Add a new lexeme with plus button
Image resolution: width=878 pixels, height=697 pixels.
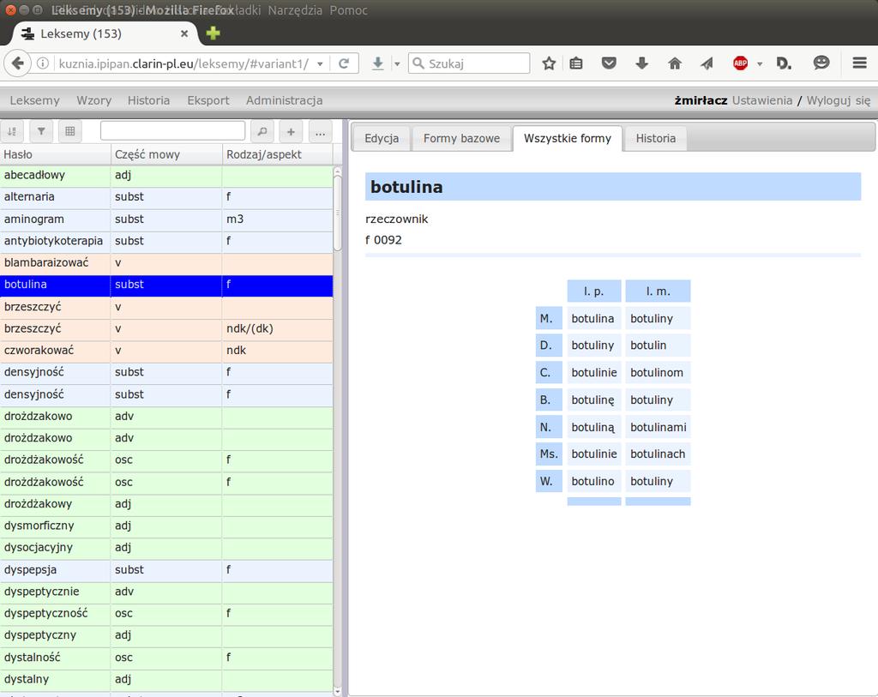pyautogui.click(x=291, y=132)
